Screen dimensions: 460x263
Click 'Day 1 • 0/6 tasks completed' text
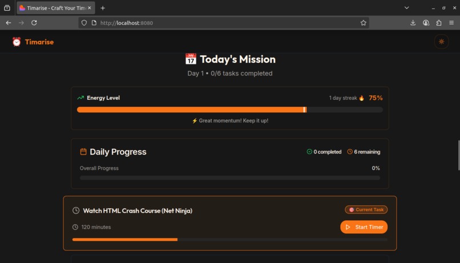pyautogui.click(x=229, y=73)
